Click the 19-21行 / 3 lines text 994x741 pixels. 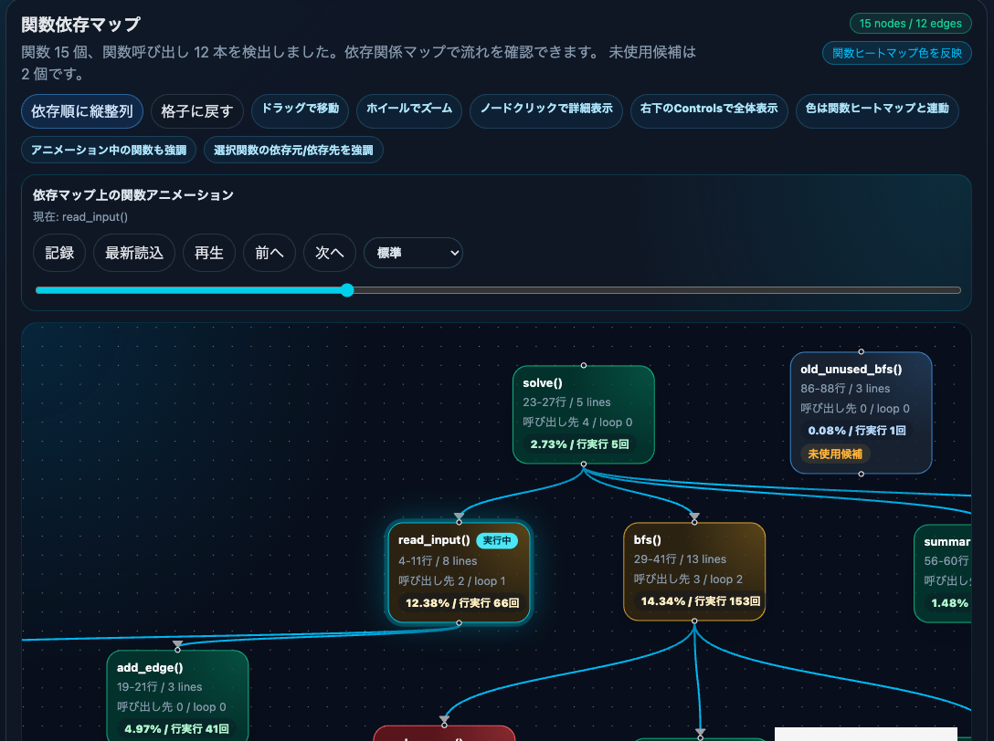160,687
